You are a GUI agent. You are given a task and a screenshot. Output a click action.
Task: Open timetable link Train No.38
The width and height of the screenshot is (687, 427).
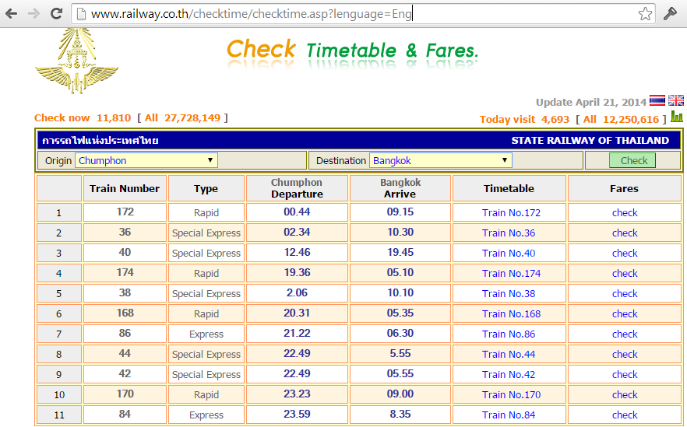[x=509, y=293]
